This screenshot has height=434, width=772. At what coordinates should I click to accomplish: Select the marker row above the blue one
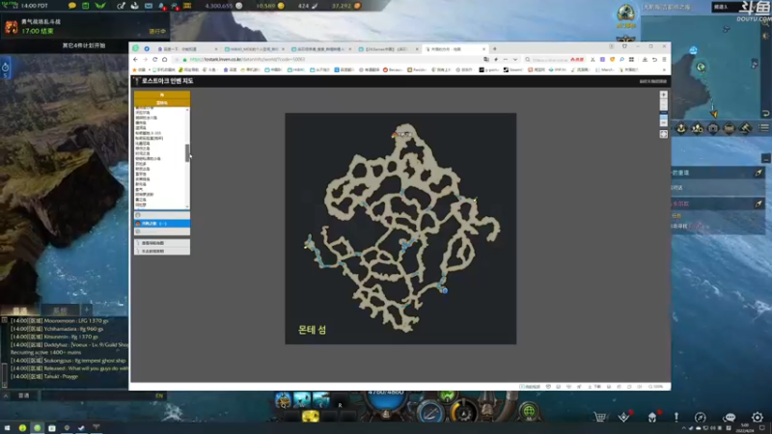click(x=162, y=215)
